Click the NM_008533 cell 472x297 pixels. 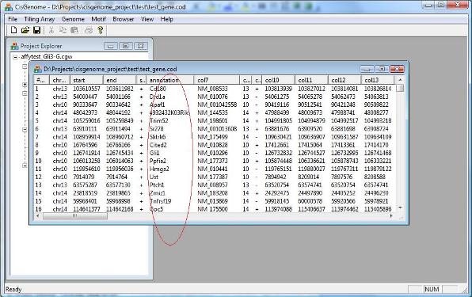[x=212, y=89]
